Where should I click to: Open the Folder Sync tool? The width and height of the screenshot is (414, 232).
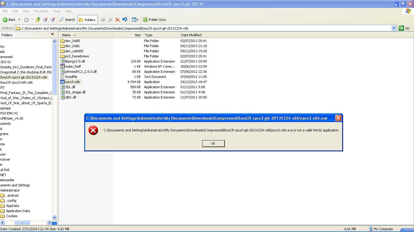(x=155, y=20)
